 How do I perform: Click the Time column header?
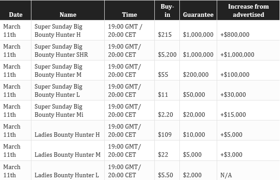point(129,10)
